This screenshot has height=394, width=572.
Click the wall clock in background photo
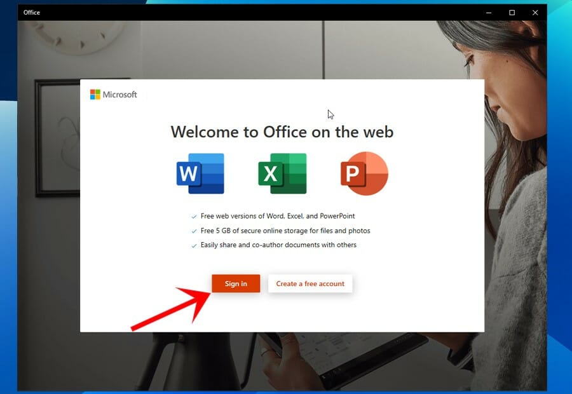pyautogui.click(x=77, y=36)
